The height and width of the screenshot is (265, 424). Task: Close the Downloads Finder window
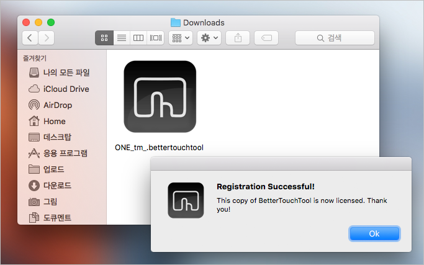pyautogui.click(x=26, y=22)
